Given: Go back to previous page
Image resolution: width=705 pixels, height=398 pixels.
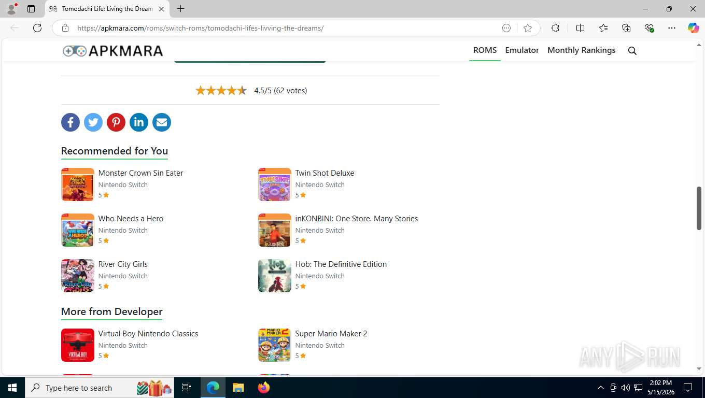Looking at the screenshot, I should point(15,28).
